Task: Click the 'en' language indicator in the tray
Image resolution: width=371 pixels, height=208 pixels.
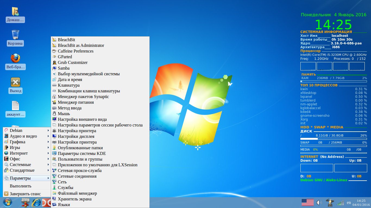Action: tap(349, 203)
